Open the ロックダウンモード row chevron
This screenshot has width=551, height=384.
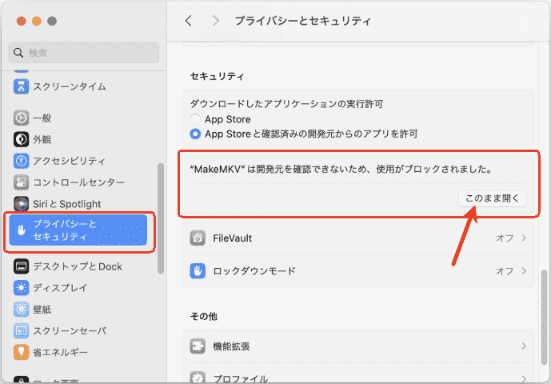tap(524, 271)
